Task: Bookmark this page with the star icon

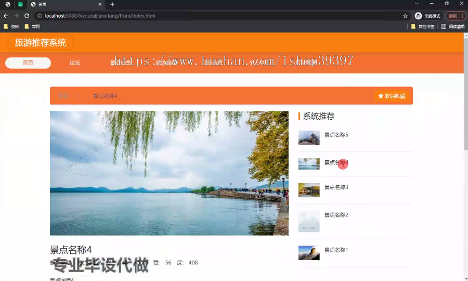Action: tap(405, 16)
